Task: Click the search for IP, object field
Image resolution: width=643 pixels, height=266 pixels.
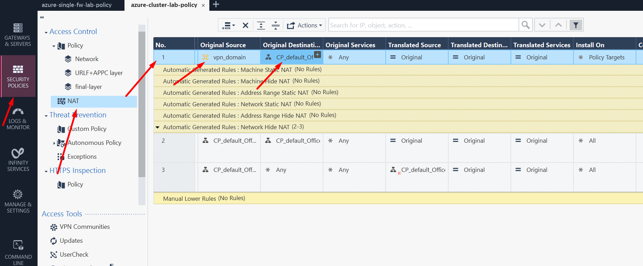Action: click(423, 25)
